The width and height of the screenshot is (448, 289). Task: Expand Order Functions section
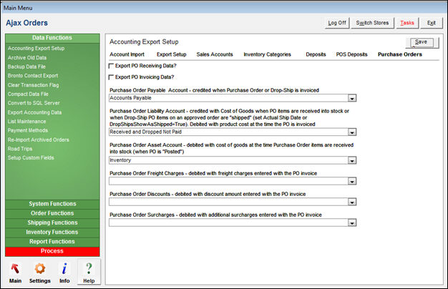point(52,213)
